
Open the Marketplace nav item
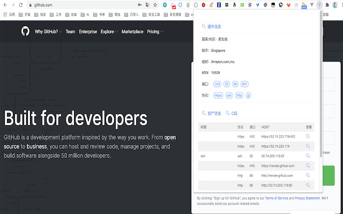pyautogui.click(x=132, y=32)
